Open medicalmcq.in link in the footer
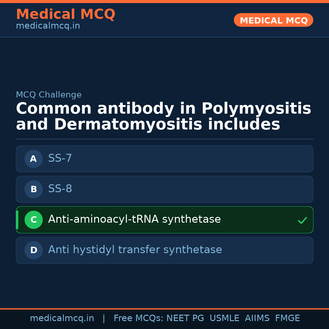 [x=62, y=318]
